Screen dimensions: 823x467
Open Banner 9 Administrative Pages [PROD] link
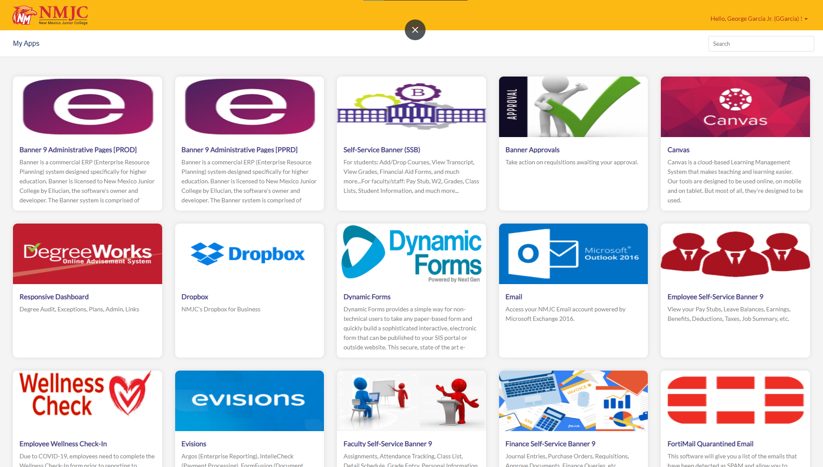(x=78, y=150)
